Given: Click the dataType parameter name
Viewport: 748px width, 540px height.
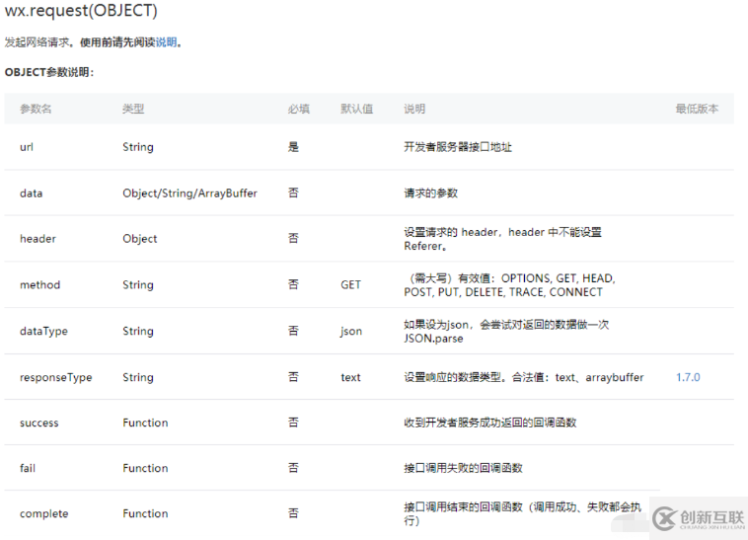Looking at the screenshot, I should [43, 332].
